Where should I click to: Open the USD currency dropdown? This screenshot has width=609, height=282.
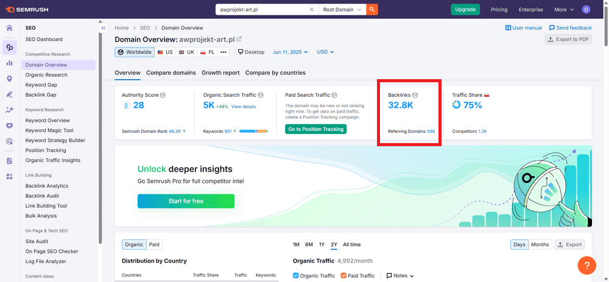325,52
